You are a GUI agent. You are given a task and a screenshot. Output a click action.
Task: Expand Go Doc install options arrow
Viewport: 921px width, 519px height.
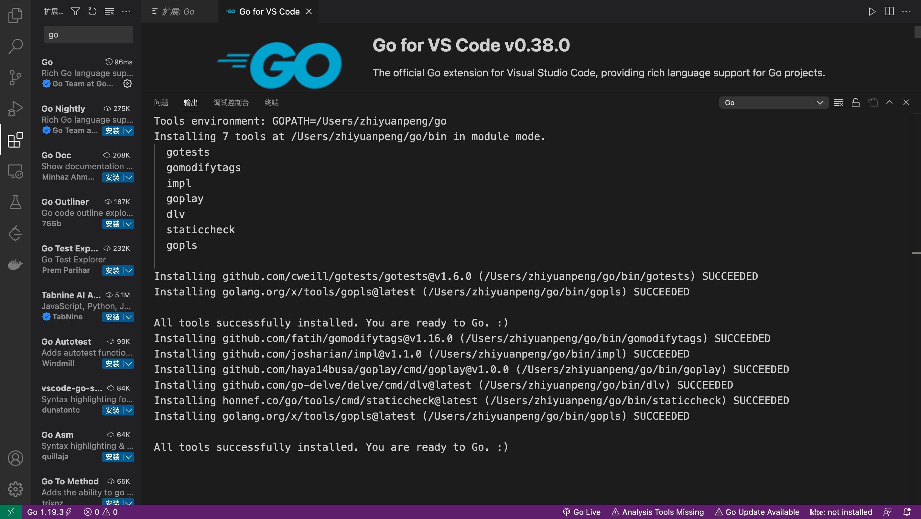pyautogui.click(x=129, y=177)
